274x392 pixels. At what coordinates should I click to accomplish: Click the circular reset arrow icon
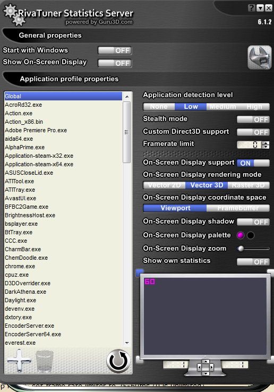pyautogui.click(x=118, y=361)
